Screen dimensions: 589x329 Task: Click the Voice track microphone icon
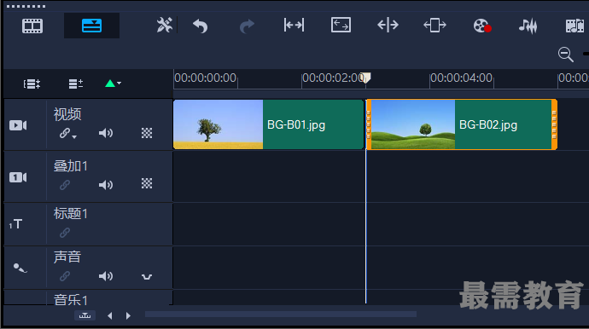point(20,268)
